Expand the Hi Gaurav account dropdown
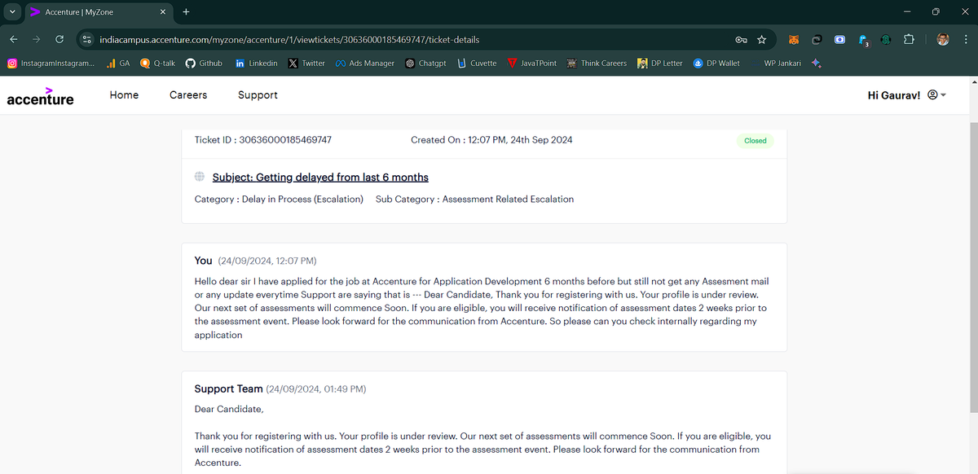 click(x=907, y=95)
